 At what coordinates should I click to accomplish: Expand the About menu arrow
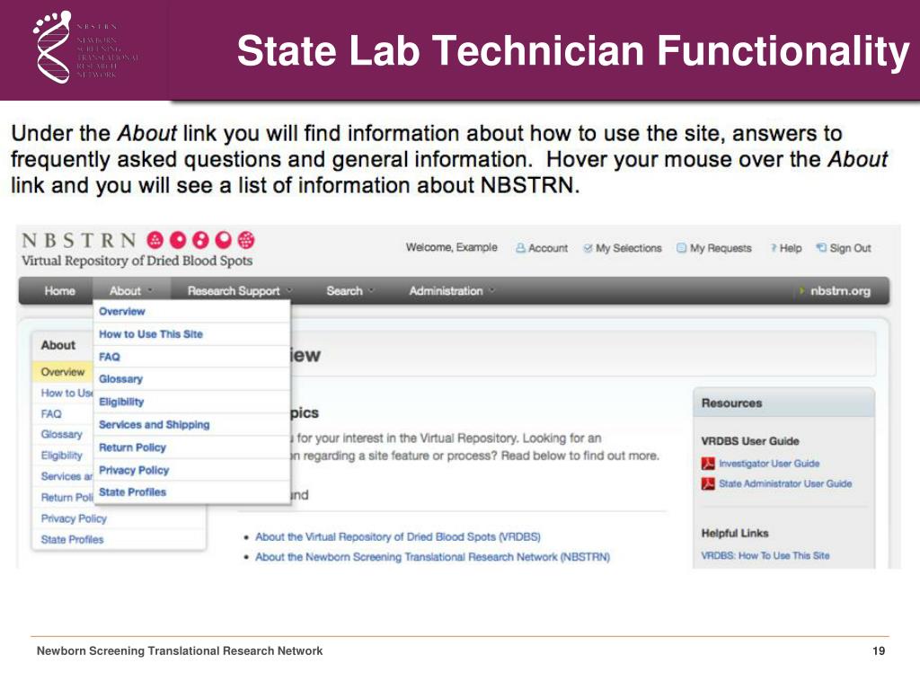point(150,291)
